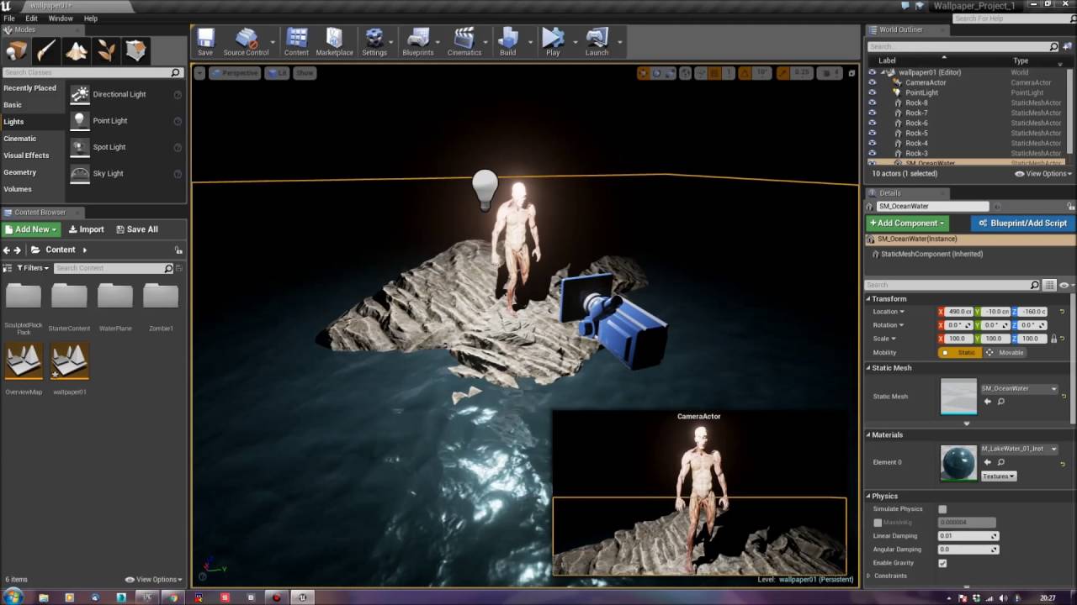Open Outliner View Options
1077x605 pixels.
coord(1043,174)
